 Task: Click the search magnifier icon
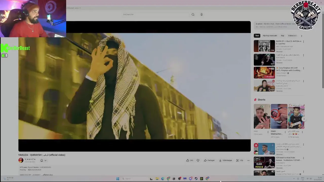click(x=193, y=14)
